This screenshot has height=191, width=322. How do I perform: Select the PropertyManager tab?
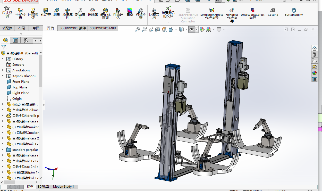coord(15,40)
